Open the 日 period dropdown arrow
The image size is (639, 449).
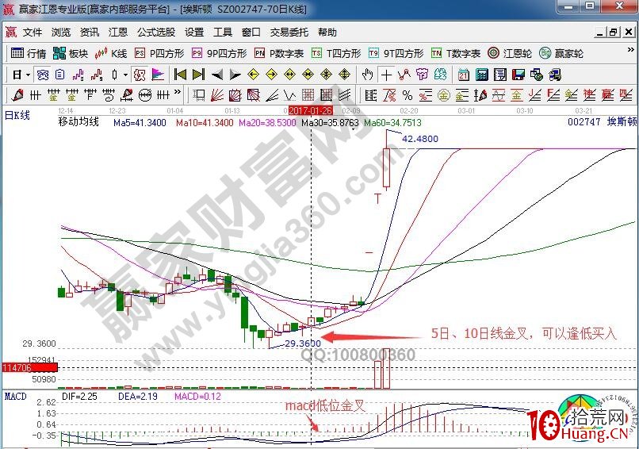click(x=28, y=75)
